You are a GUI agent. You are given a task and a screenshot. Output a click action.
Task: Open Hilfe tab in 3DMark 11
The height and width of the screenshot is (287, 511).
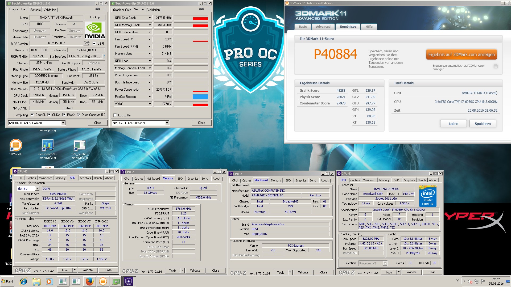pos(369,27)
